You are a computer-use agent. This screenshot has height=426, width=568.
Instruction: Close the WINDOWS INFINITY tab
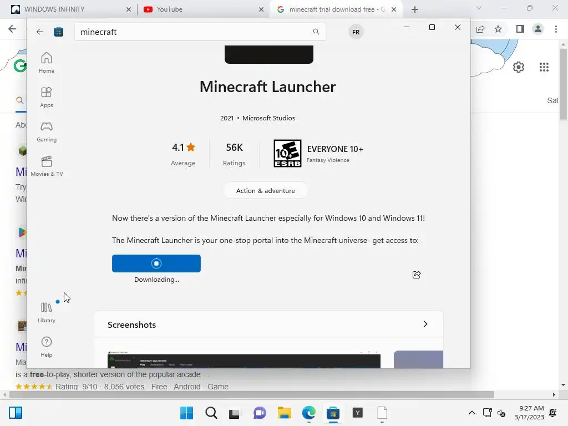(129, 9)
